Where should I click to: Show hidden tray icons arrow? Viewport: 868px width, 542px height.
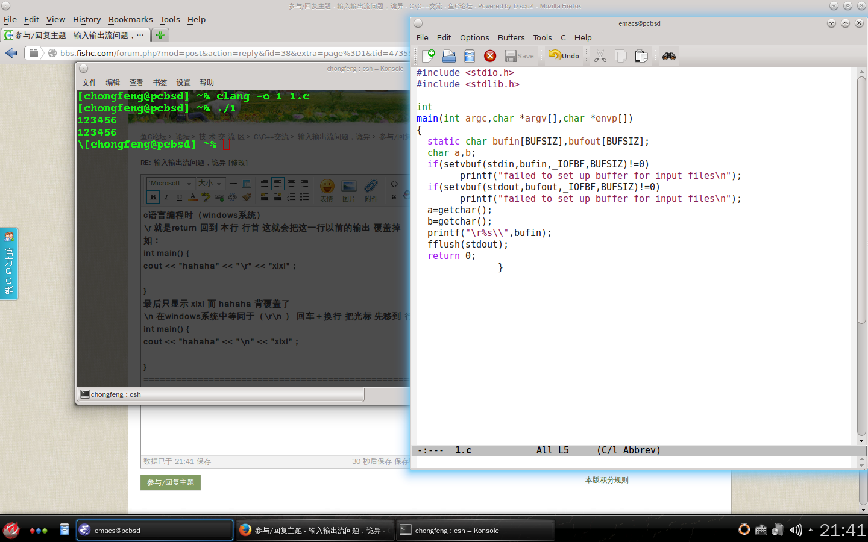811,530
